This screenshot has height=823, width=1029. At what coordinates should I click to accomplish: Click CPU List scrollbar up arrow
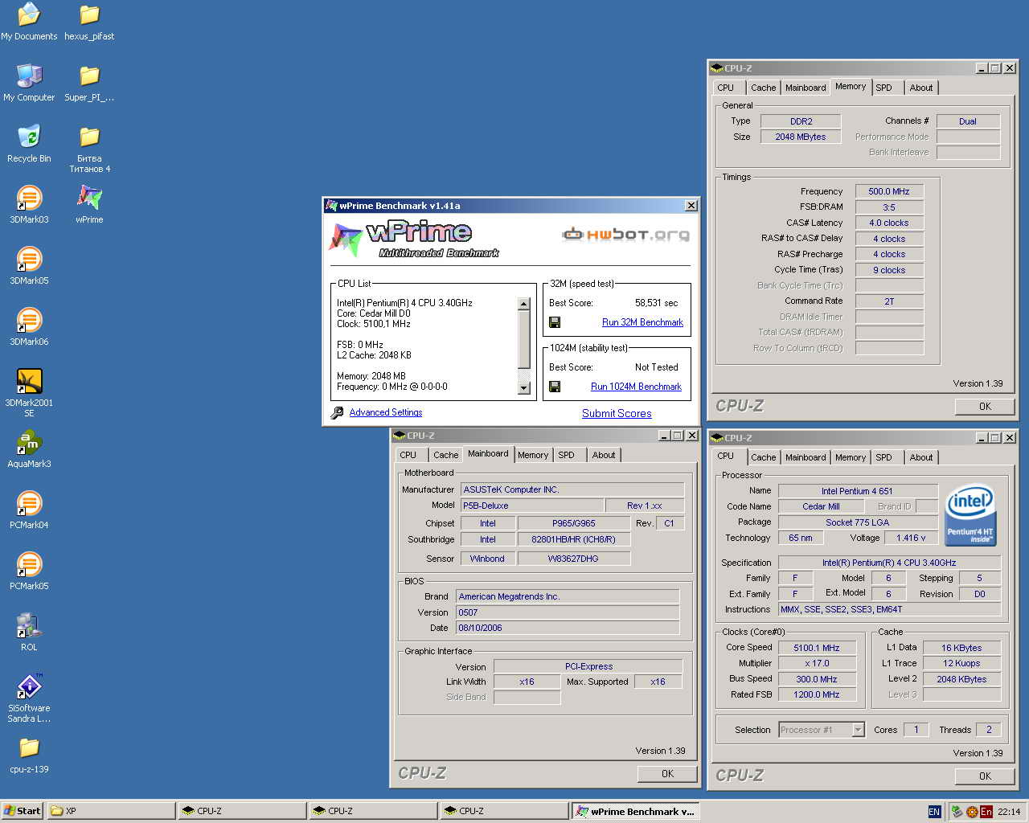(524, 305)
